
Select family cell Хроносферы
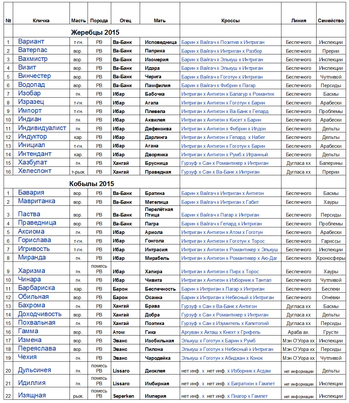331,258
